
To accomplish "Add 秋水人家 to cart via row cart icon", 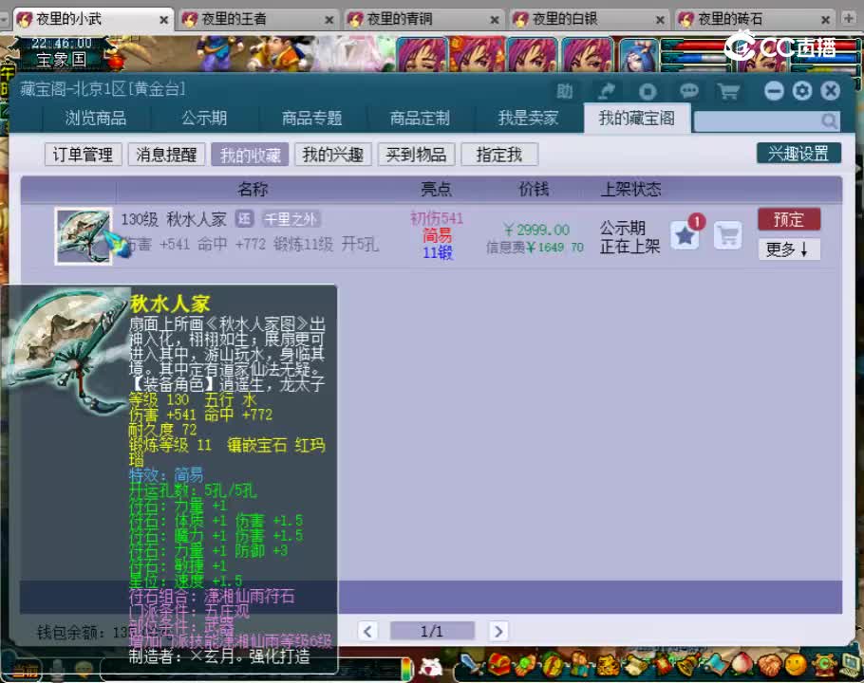I will tap(728, 235).
